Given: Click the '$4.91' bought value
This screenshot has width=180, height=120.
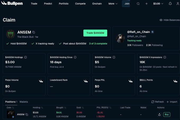Looking at the screenshot, I should [59, 113].
